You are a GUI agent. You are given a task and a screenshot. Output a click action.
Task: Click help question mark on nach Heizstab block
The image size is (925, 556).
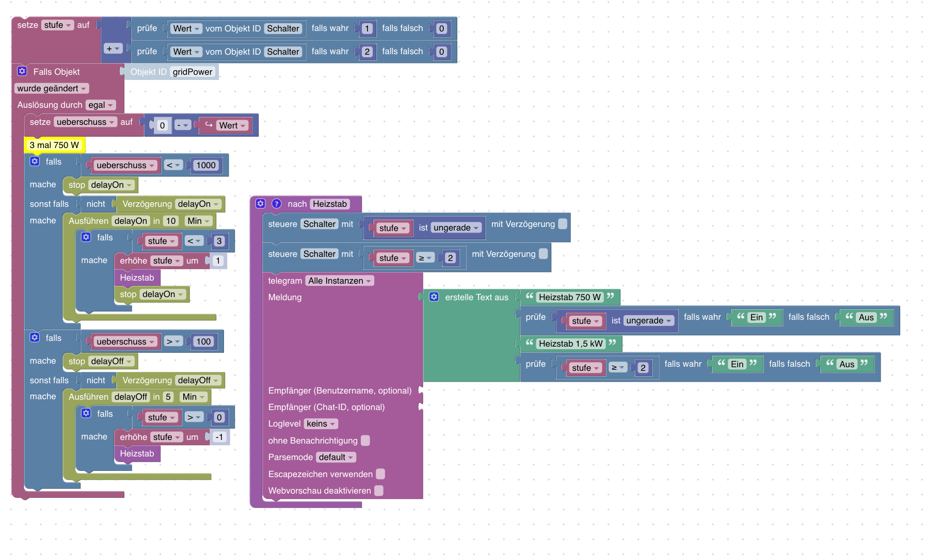(277, 204)
